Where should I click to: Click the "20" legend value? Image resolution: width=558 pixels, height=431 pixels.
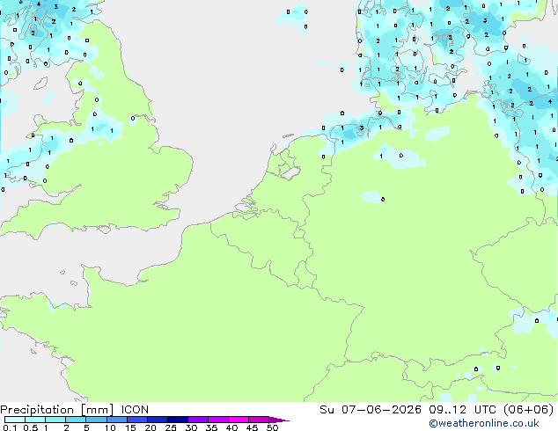pyautogui.click(x=151, y=427)
